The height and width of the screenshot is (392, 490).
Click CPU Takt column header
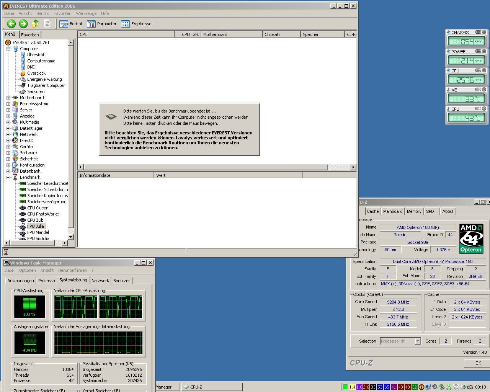188,34
